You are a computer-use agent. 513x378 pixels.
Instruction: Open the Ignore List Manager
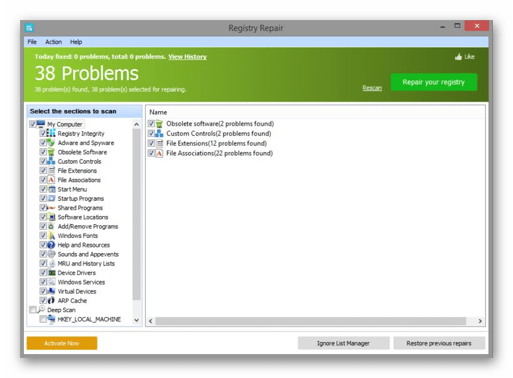tap(343, 343)
